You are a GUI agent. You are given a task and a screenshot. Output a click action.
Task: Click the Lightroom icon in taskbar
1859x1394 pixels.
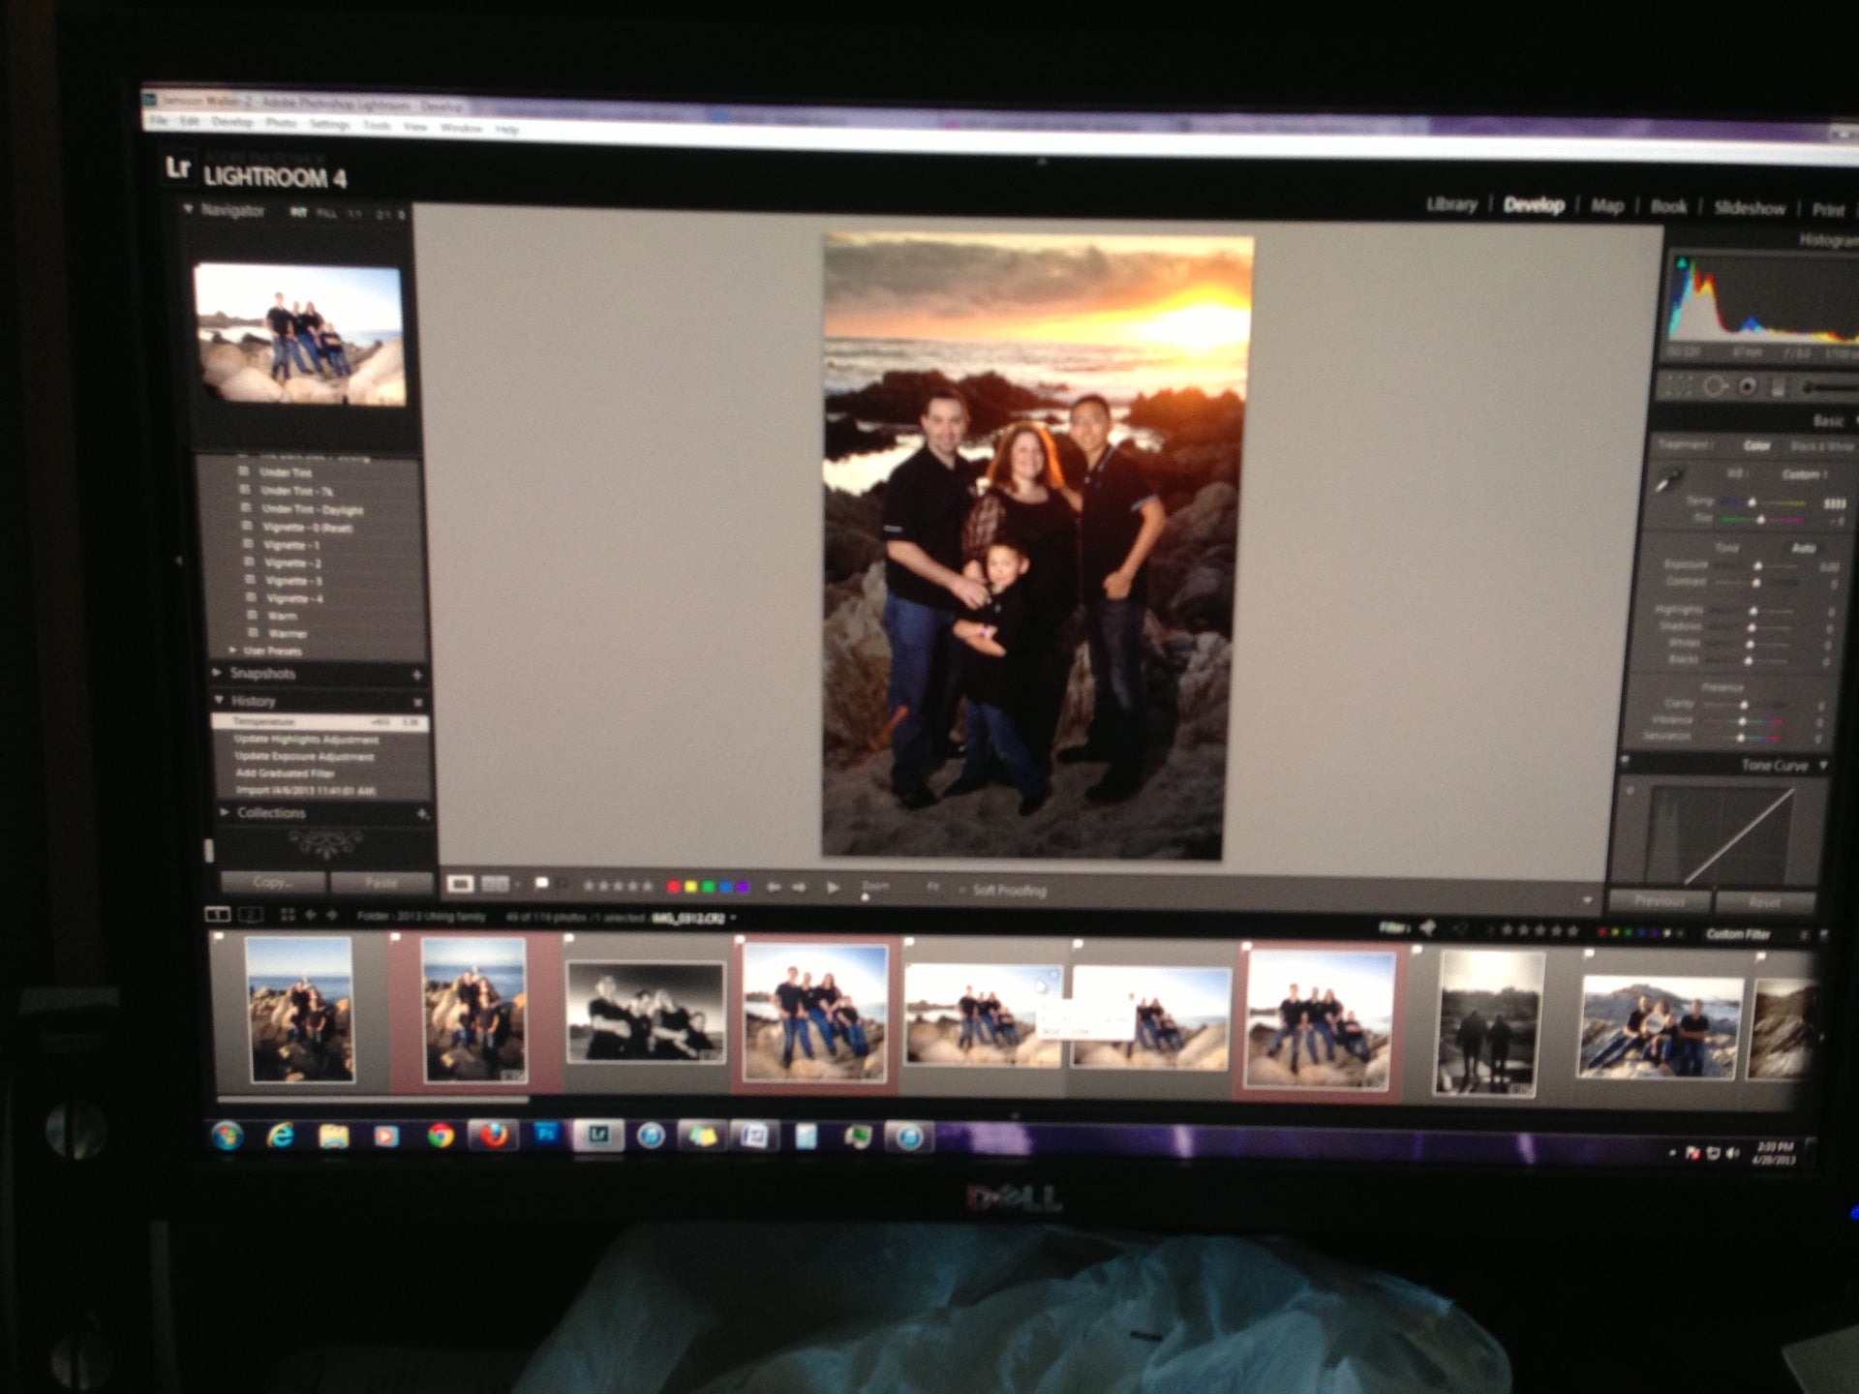(x=598, y=1135)
